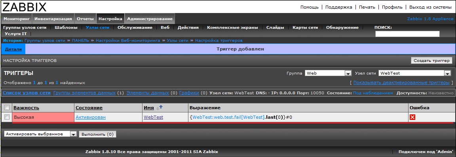The width and height of the screenshot is (456, 157).
Task: Open the Комплексные экраны submenu
Action: 232,28
